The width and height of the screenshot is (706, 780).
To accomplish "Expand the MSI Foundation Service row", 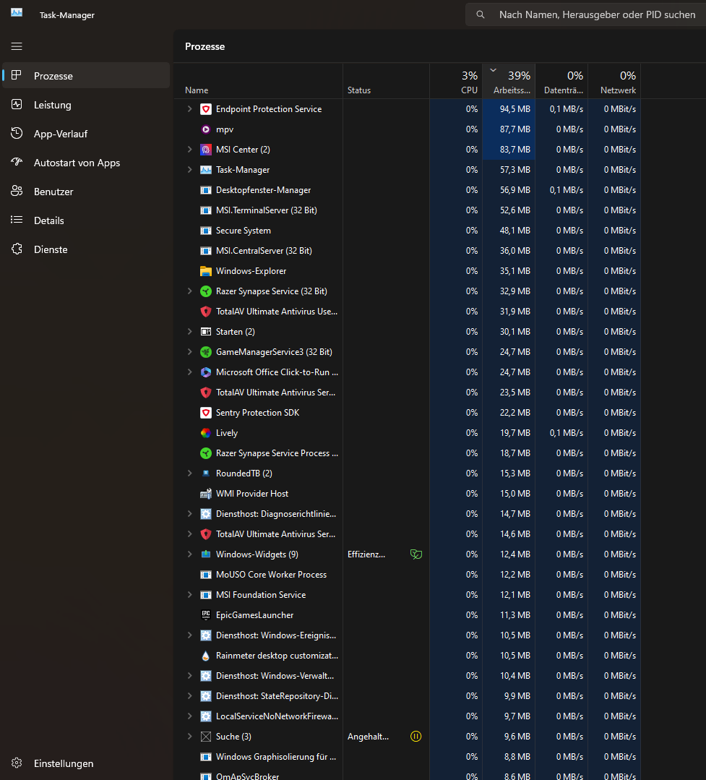I will pos(189,594).
